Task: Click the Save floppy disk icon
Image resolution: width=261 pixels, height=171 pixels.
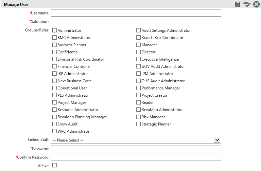Action: click(237, 4)
